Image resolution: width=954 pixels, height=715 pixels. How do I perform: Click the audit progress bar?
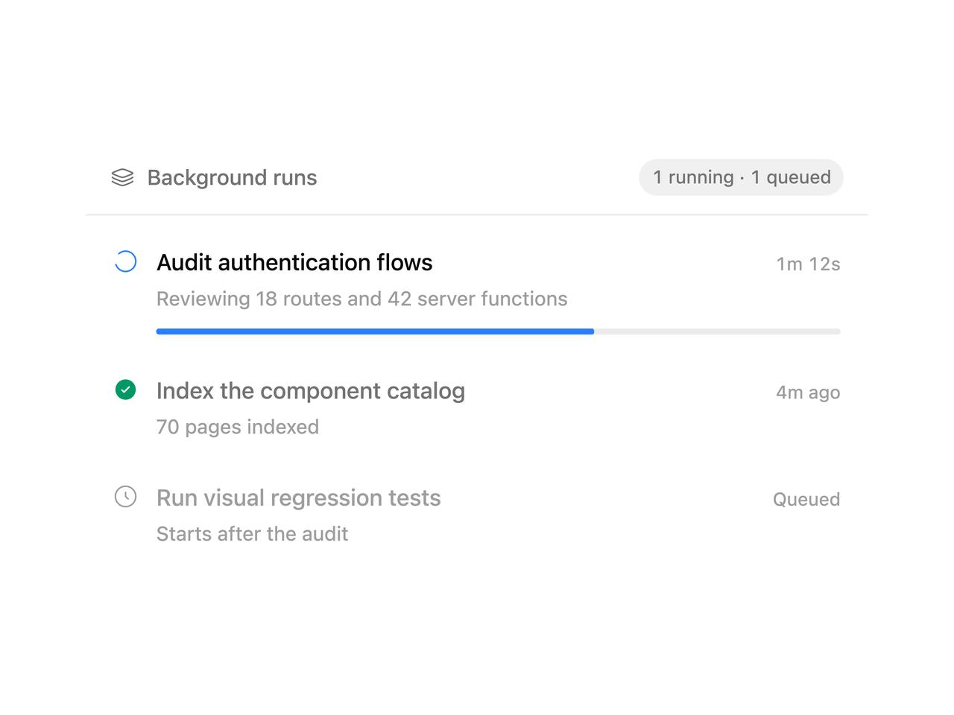point(498,331)
